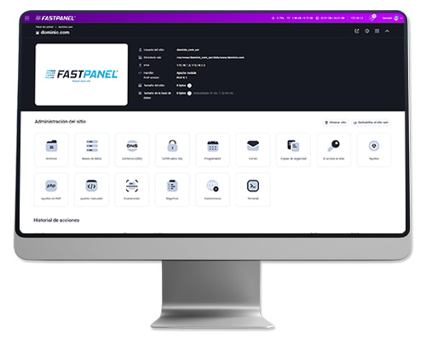Viewport: 426px width, 339px height.
Task: Click the Apache module handler value
Action: pos(187,73)
